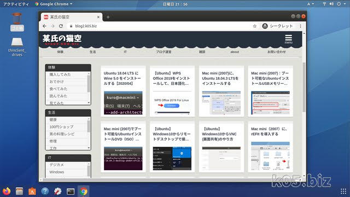Go back in Chrome

coord(44,26)
